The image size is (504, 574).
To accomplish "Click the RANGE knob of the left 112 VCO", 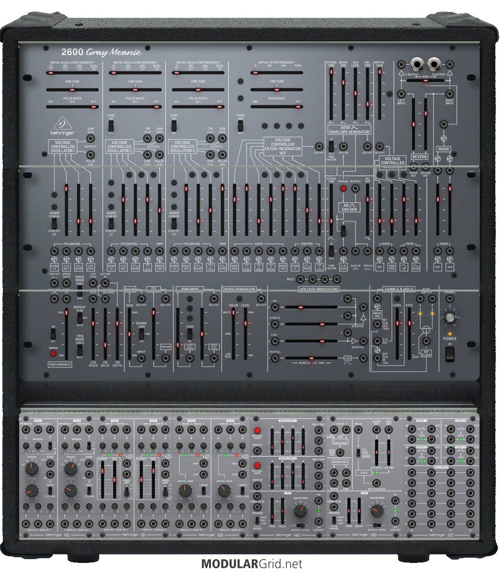I will click(32, 468).
